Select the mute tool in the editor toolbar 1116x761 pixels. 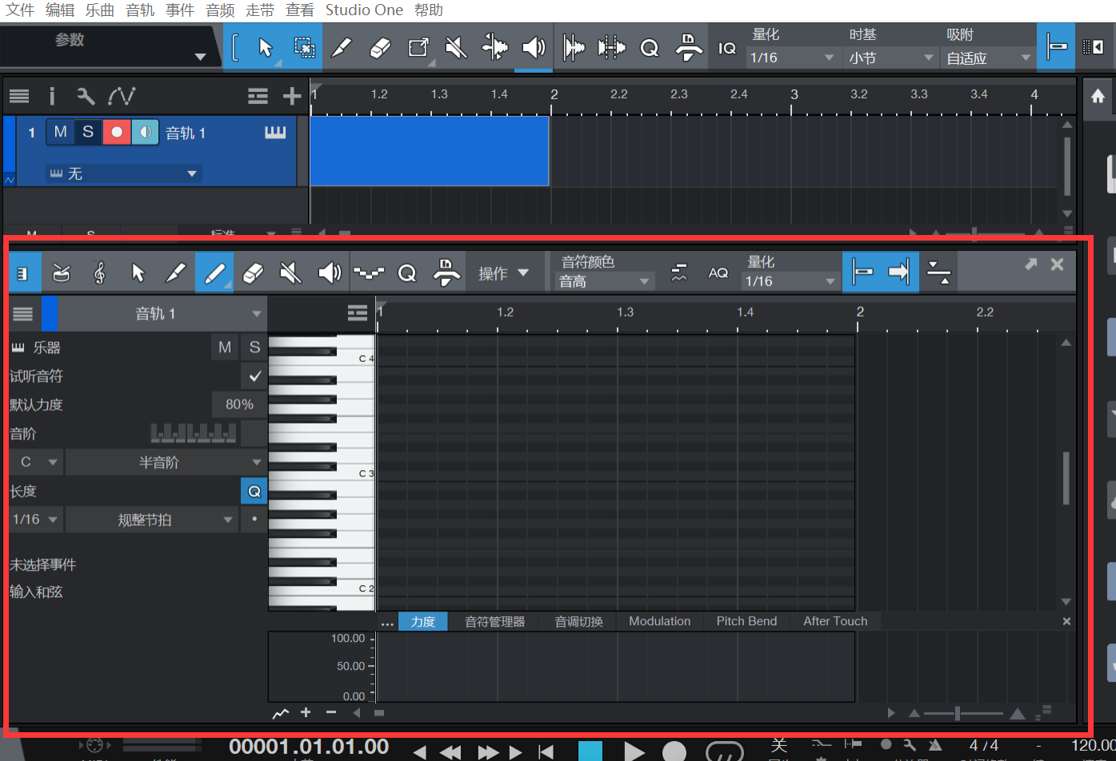coord(290,273)
